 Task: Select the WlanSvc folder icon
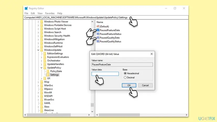[x=42, y=85]
